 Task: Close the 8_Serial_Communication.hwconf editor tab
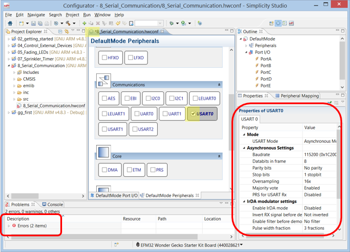(162, 31)
